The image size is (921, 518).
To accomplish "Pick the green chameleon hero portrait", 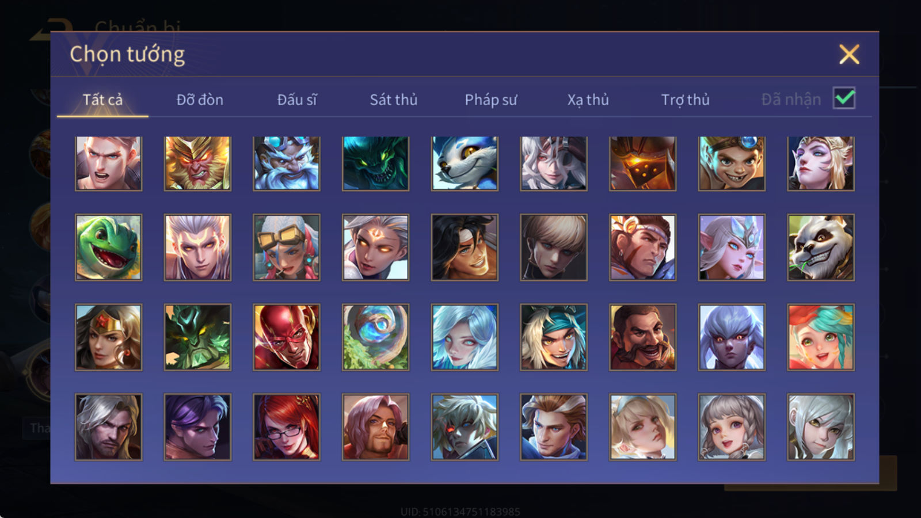I will pos(108,247).
